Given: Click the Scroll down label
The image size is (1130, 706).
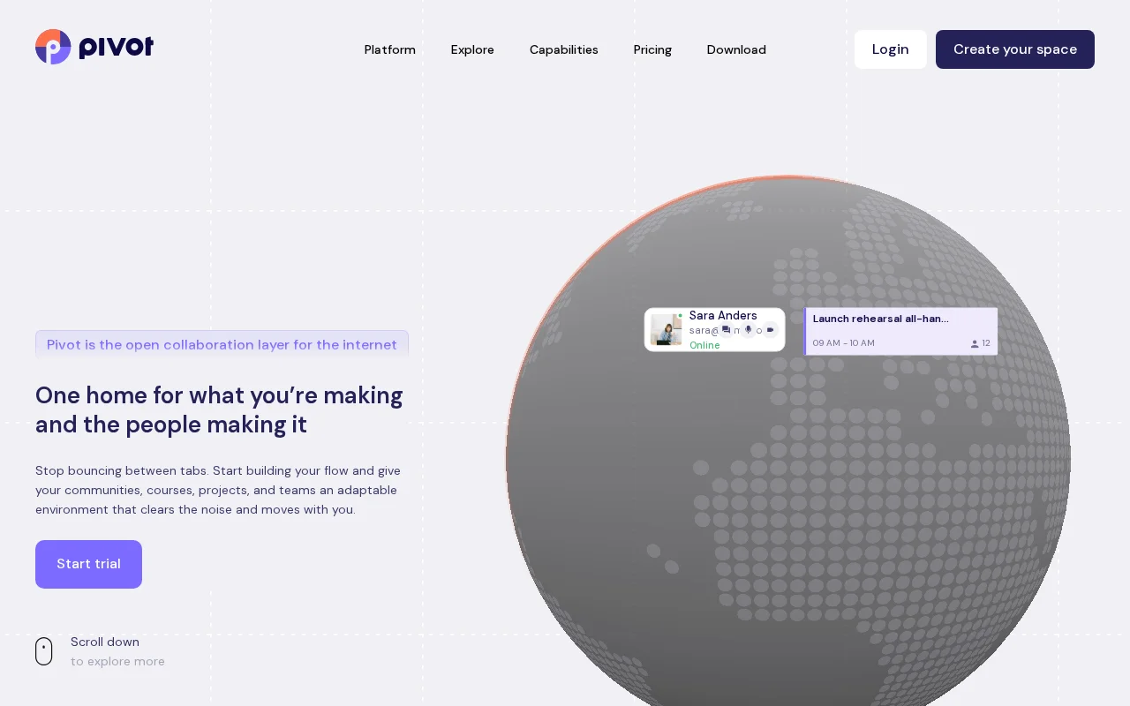Looking at the screenshot, I should click(105, 642).
